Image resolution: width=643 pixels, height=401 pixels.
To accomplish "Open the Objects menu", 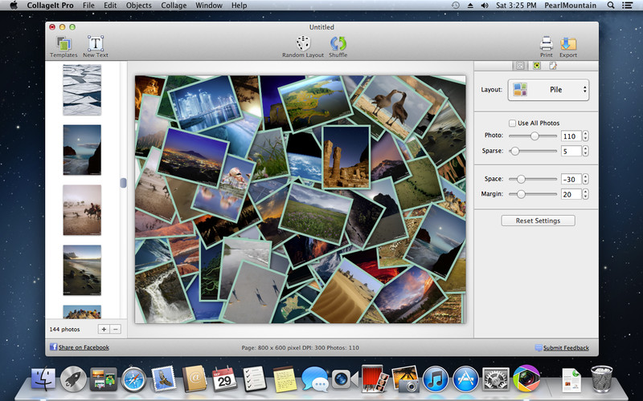I will (x=138, y=6).
